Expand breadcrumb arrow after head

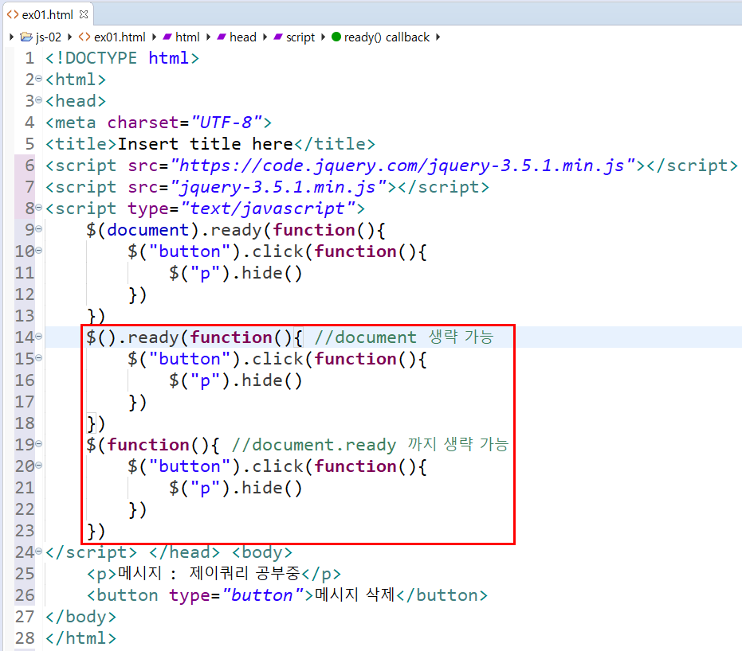click(265, 37)
